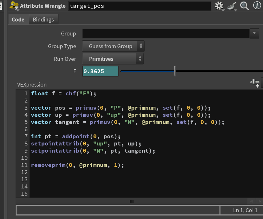Click scroll-right arrow under the code editor
The image size is (263, 219).
260,201
